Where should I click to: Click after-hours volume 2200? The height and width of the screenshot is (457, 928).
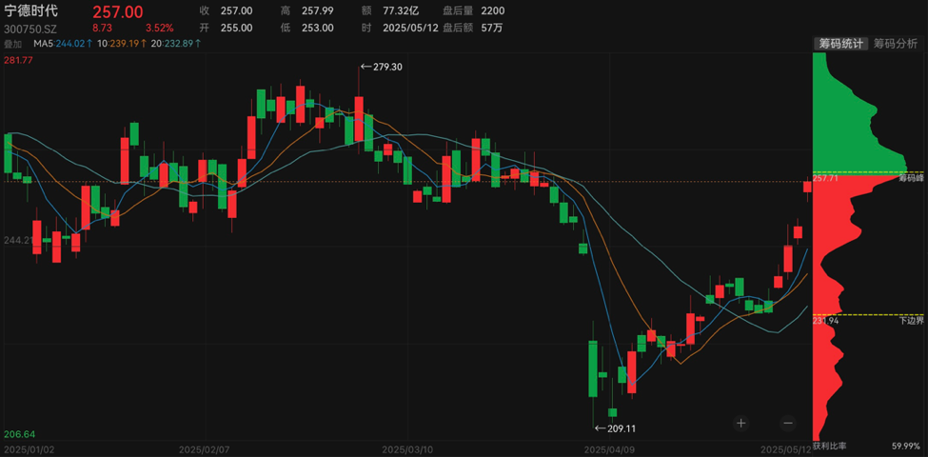[x=493, y=11]
